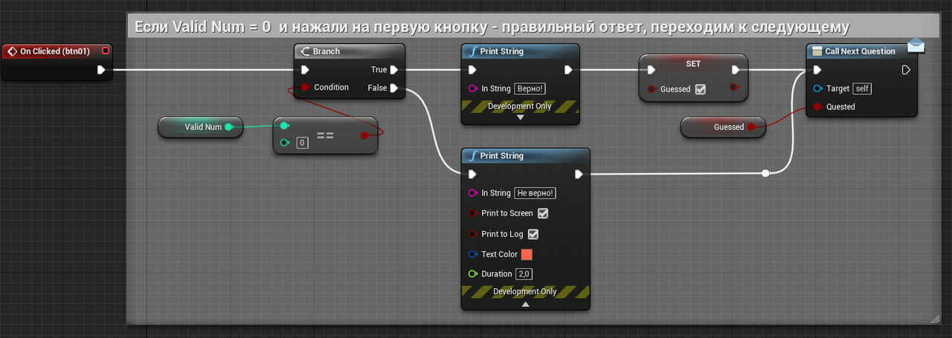Click the self value of Target

coord(862,88)
